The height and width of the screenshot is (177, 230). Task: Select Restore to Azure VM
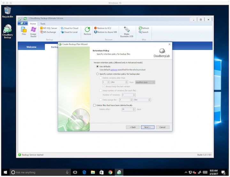click(105, 32)
